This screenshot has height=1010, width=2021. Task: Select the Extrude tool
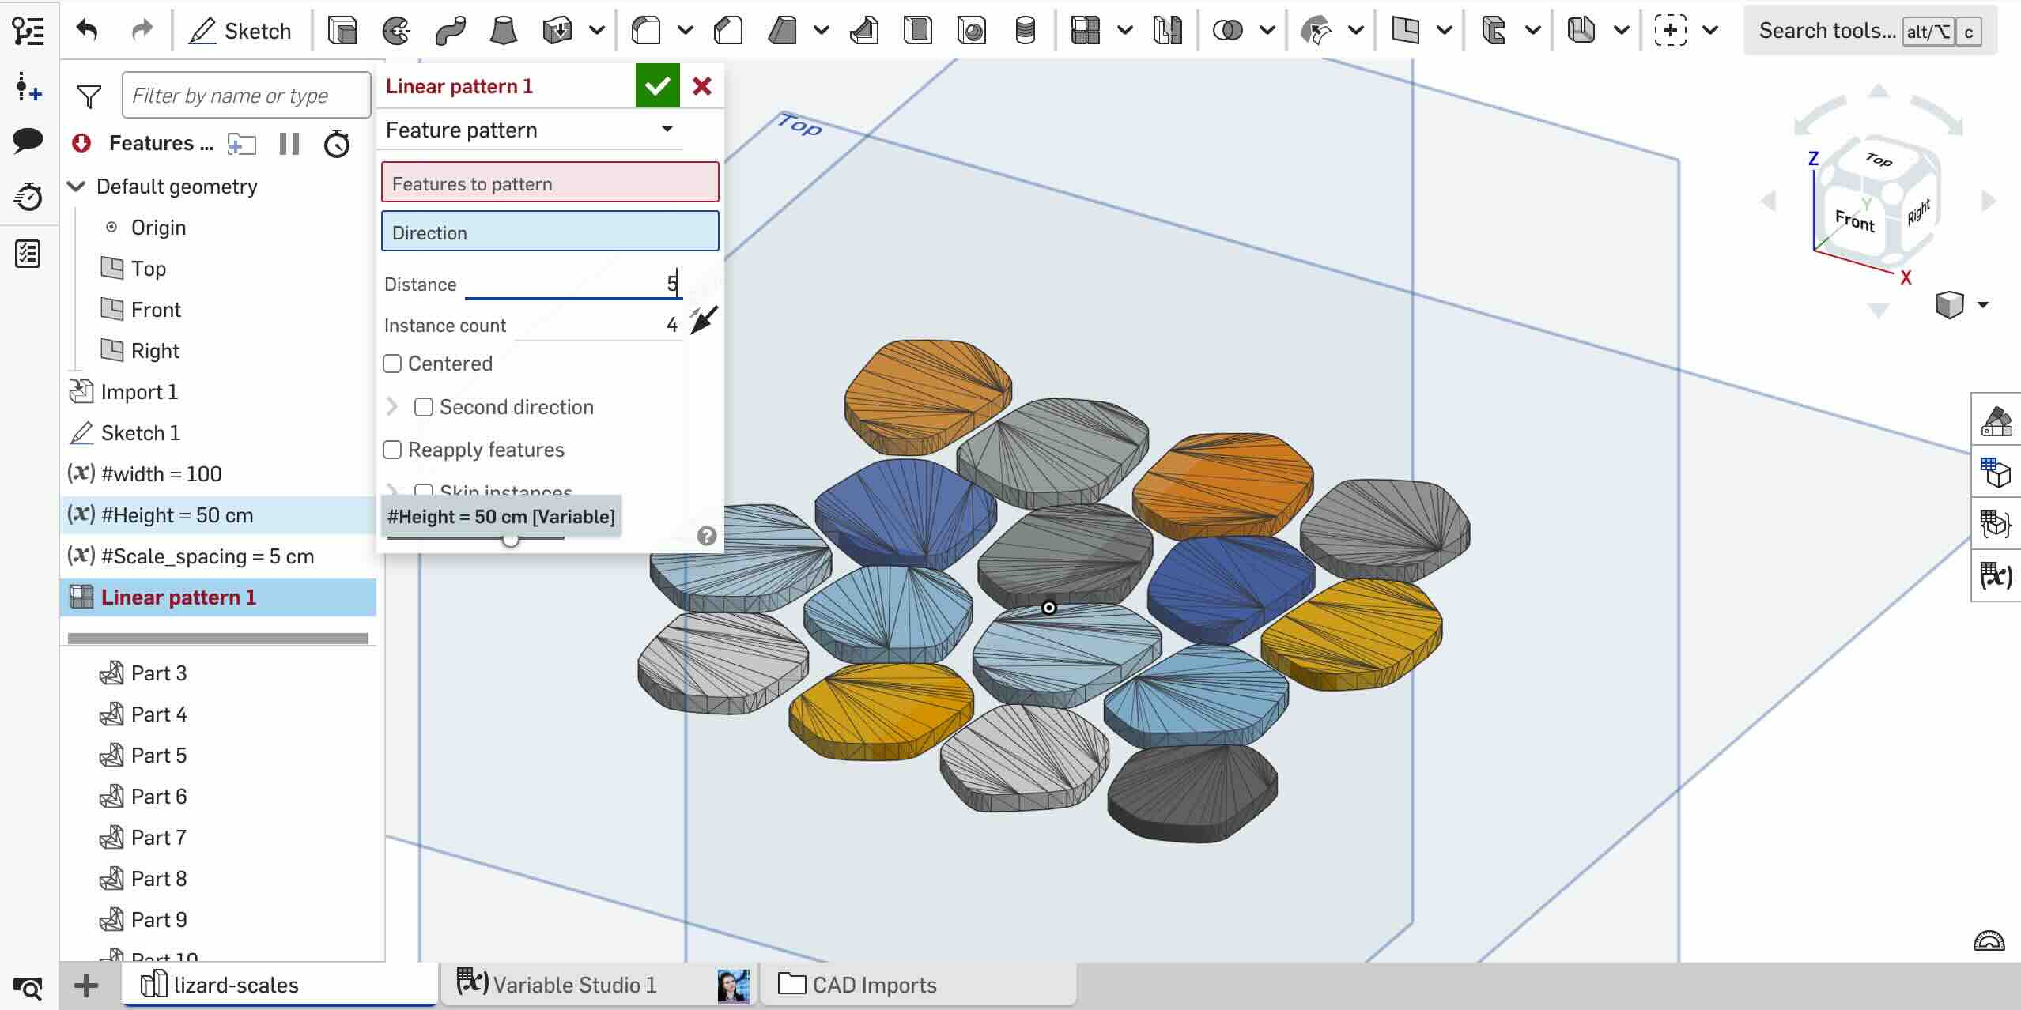pyautogui.click(x=342, y=31)
